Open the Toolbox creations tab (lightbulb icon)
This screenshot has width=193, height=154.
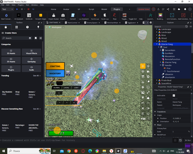pyautogui.click(x=38, y=27)
